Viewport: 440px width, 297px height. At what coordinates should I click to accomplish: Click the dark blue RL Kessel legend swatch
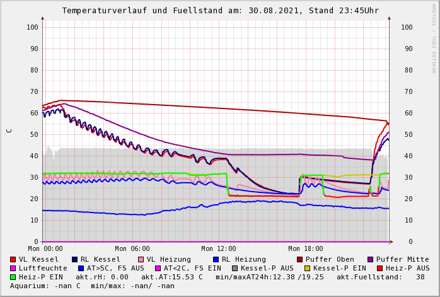pos(74,260)
